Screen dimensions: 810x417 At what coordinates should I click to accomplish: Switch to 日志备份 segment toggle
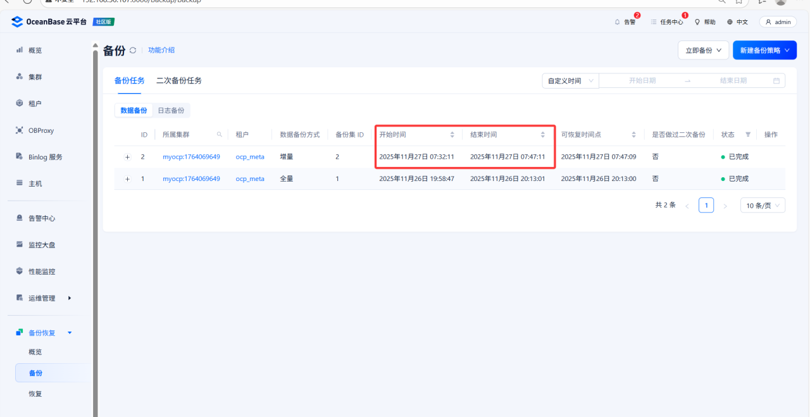point(171,111)
